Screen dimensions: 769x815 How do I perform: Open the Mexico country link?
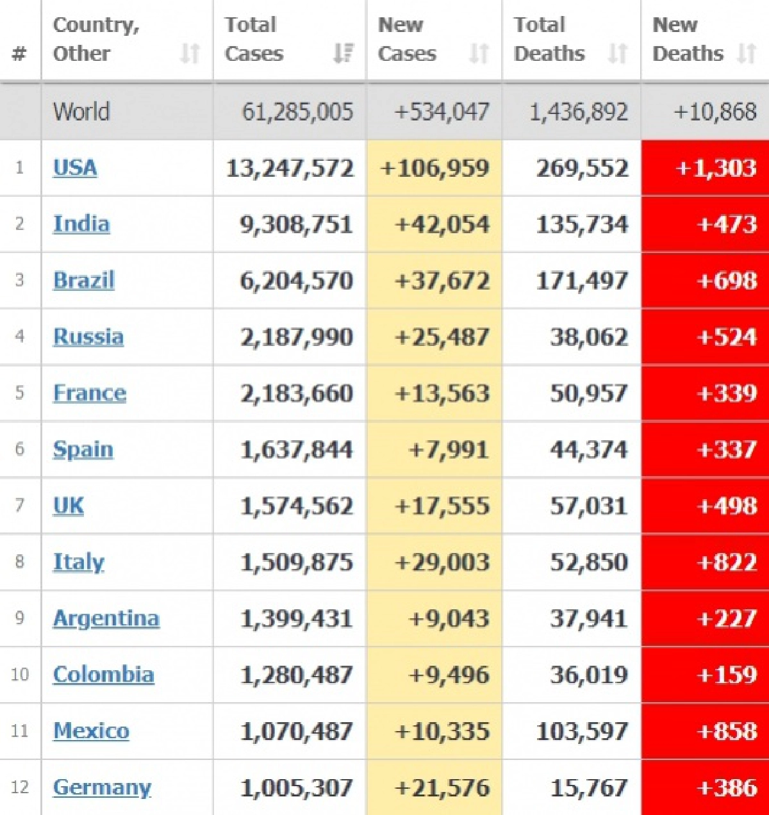[x=91, y=731]
